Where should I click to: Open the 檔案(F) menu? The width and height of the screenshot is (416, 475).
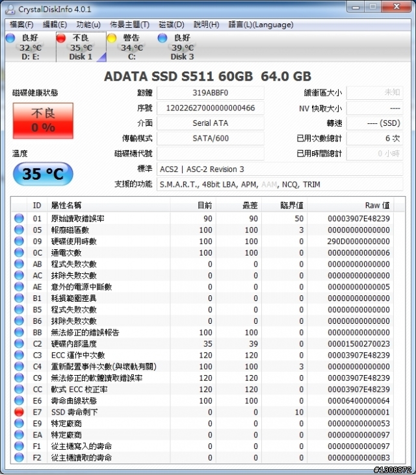coord(21,25)
